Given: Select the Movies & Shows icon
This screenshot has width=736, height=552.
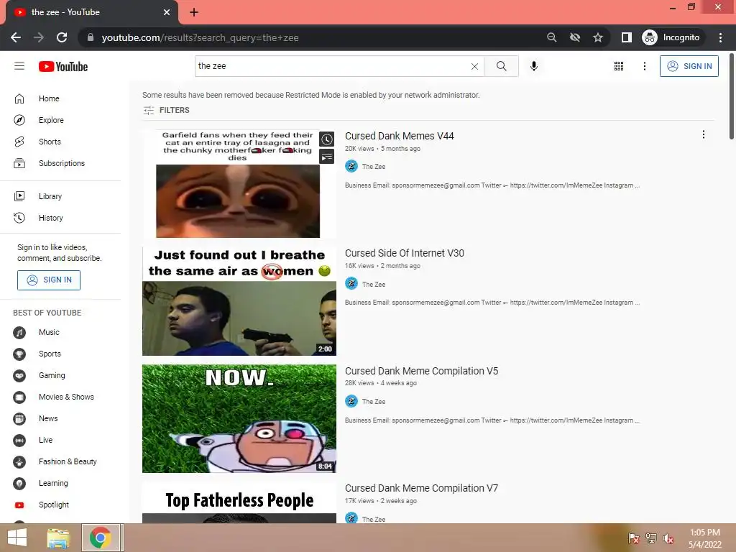Looking at the screenshot, I should click(x=19, y=397).
